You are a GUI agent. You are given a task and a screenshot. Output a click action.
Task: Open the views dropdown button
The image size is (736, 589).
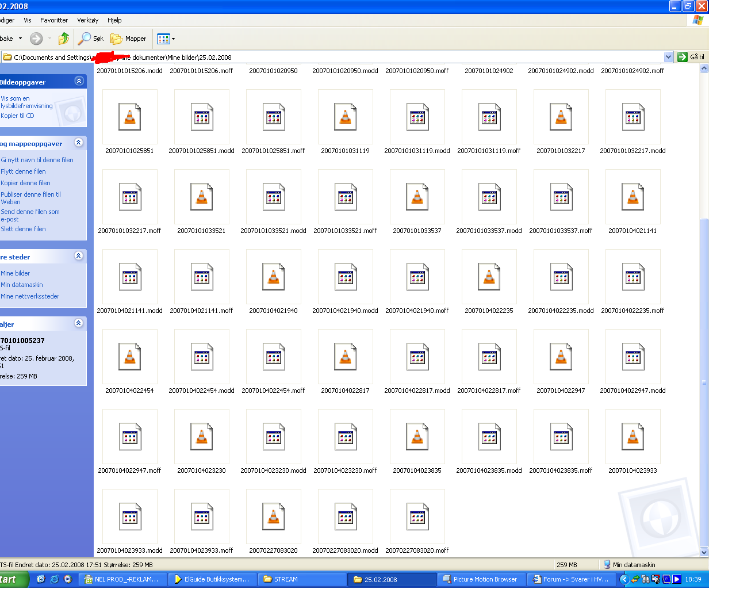click(x=166, y=39)
